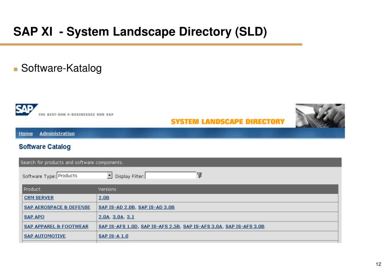Open version SAP IS-AFS 2.5B

(x=160, y=227)
